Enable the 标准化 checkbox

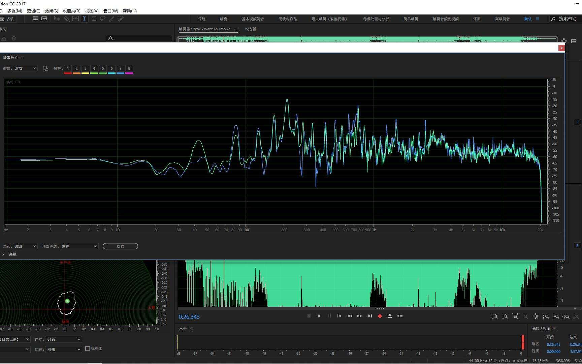88,348
